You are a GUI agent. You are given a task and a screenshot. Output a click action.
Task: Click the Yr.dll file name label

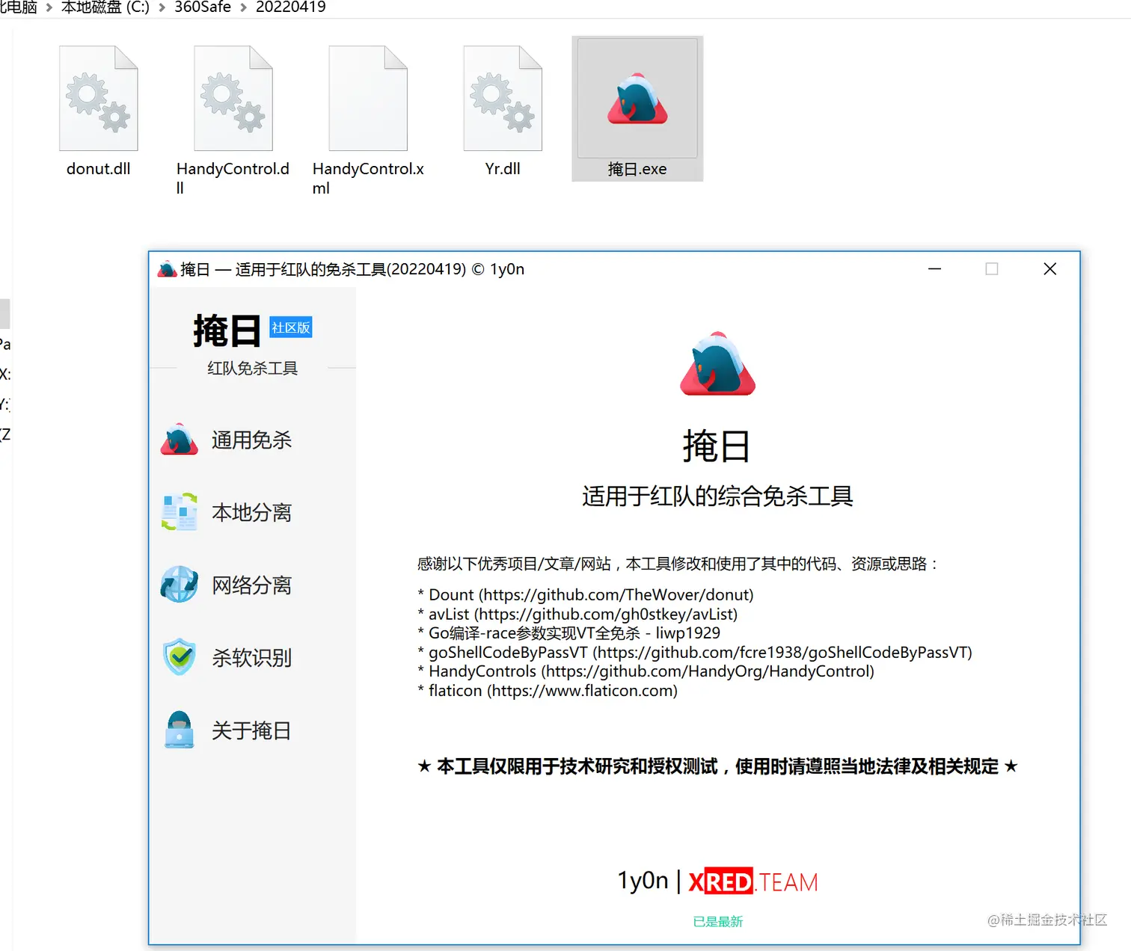click(503, 169)
